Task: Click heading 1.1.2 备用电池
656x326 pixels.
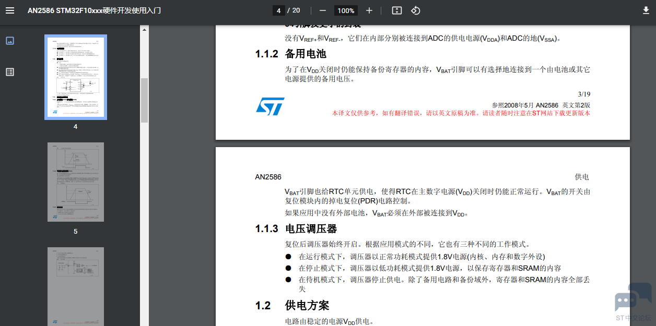Action: tap(290, 54)
